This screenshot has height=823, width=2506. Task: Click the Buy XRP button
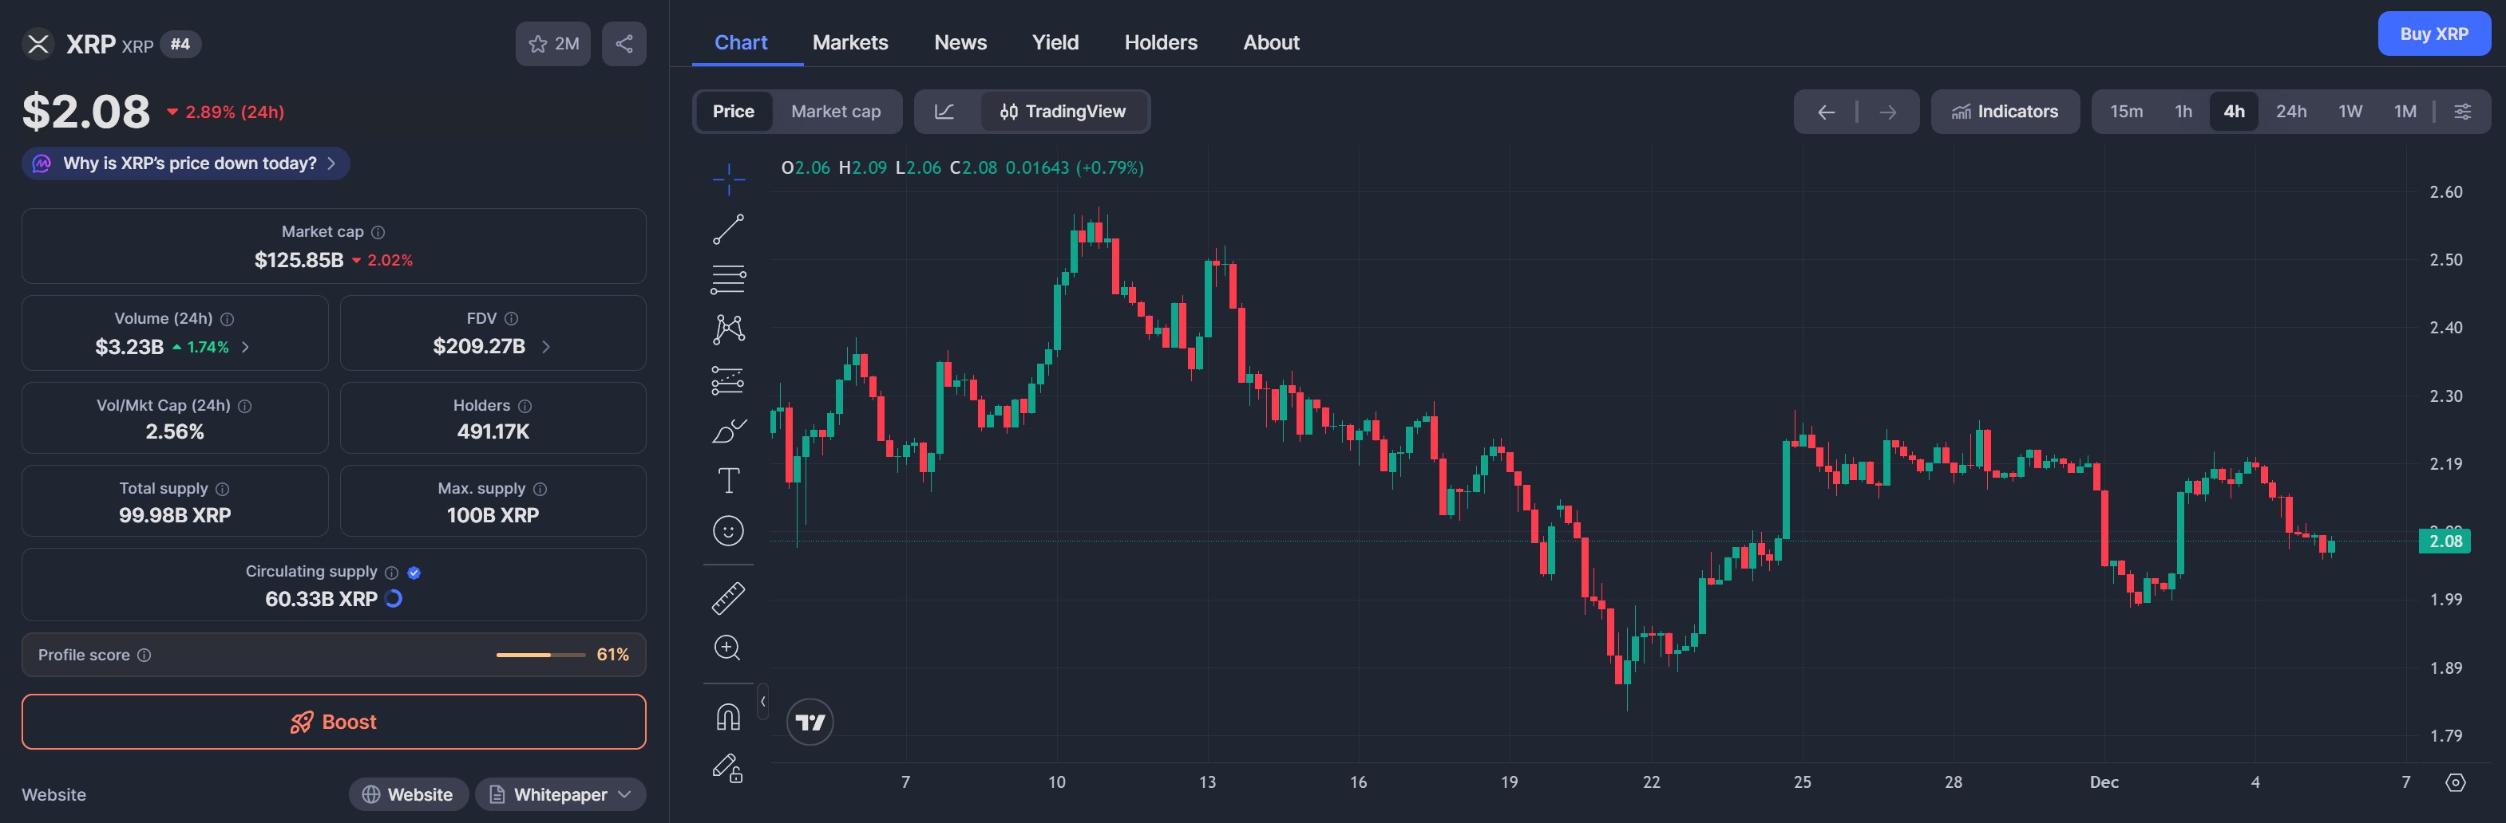pyautogui.click(x=2433, y=34)
